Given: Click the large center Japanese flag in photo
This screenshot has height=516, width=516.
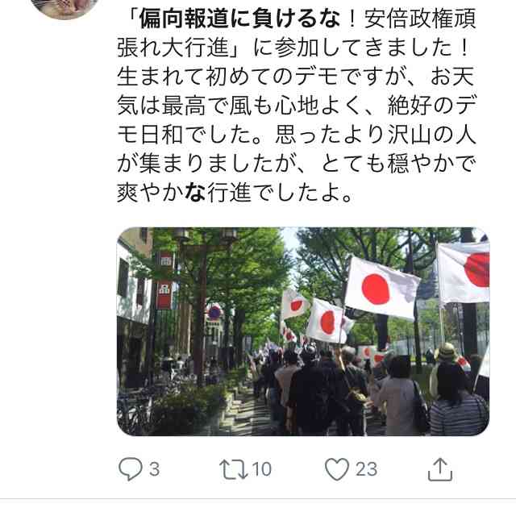Looking at the screenshot, I should [381, 289].
